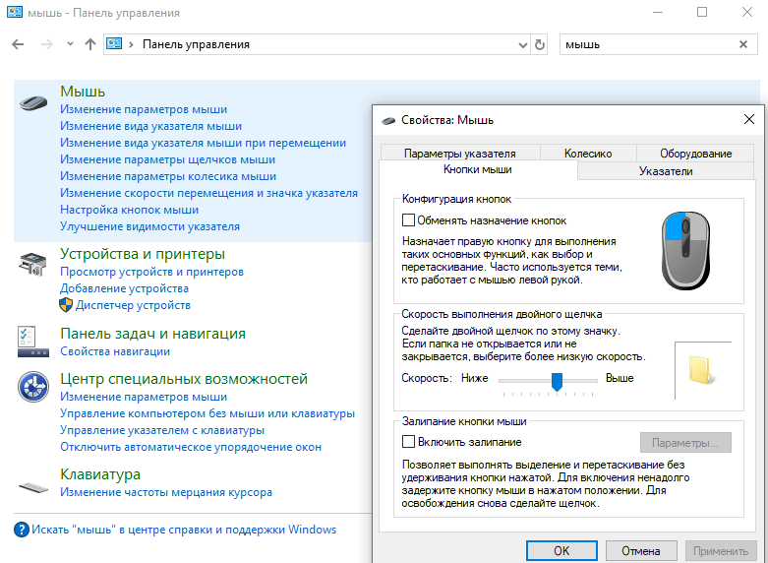Click the Devices and Printers icon

coord(32,264)
